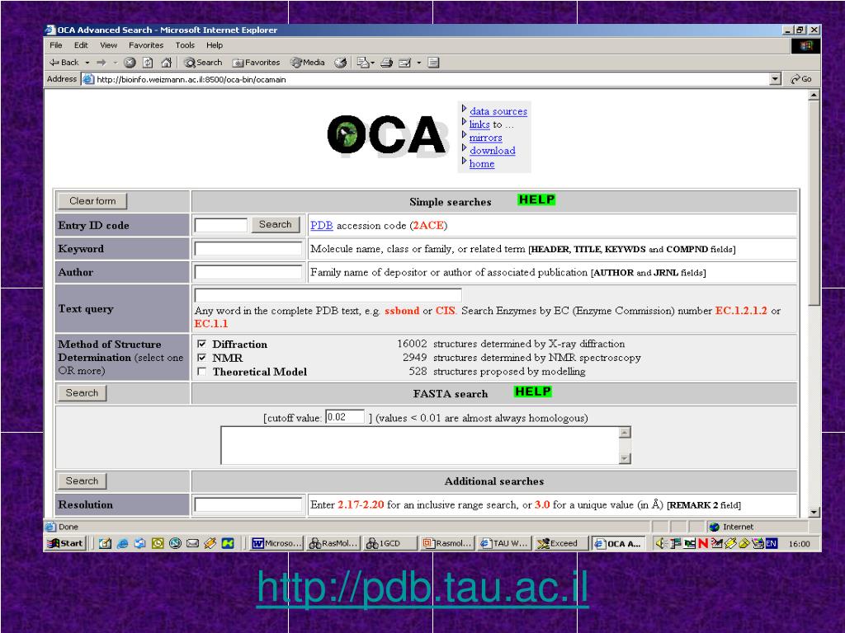Click the Internet zone globe in status bar
The image size is (845, 633).
[715, 527]
